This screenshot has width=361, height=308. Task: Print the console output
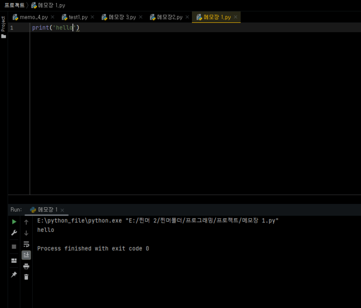pyautogui.click(x=26, y=266)
